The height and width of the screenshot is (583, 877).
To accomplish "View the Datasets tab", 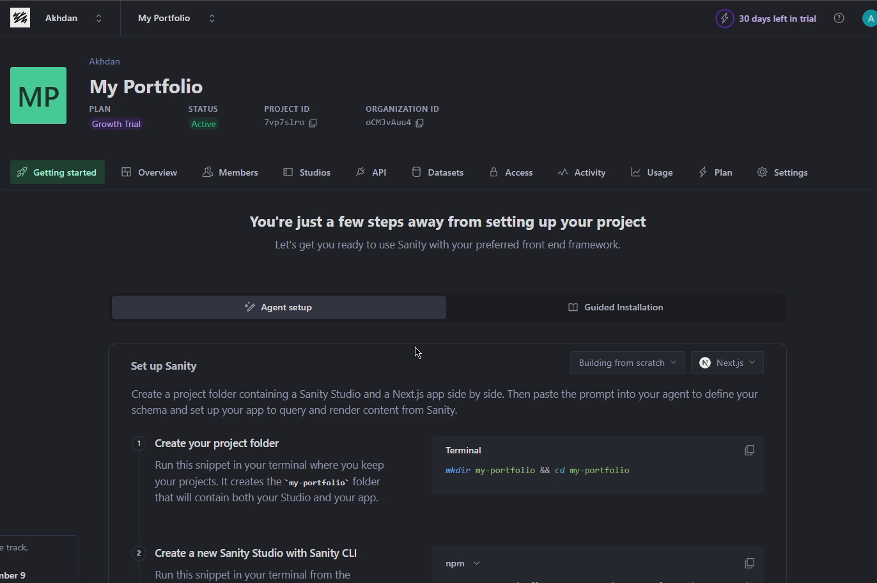I will coord(438,172).
